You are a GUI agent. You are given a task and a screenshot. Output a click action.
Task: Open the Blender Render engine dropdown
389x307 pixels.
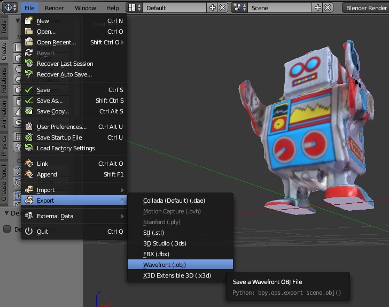tap(365, 8)
